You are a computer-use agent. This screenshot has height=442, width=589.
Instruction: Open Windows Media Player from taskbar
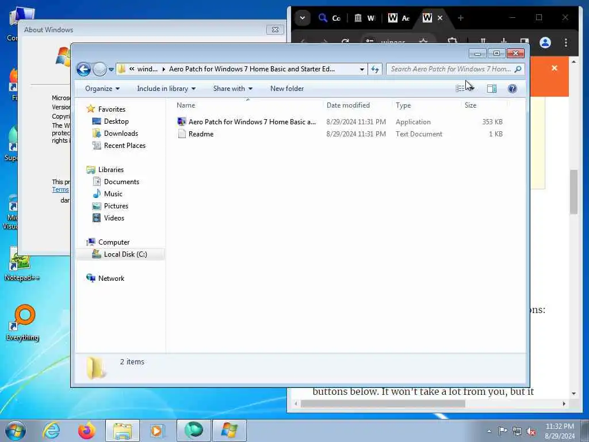coord(156,430)
